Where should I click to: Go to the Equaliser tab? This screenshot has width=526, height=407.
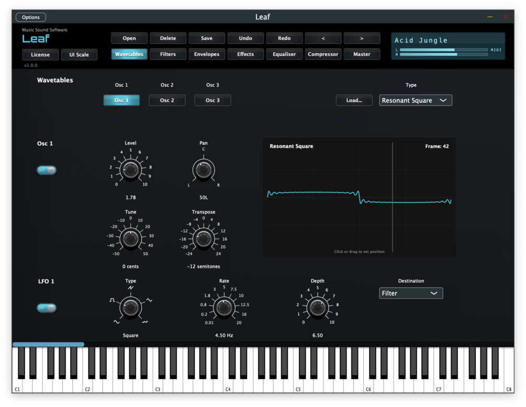pyautogui.click(x=284, y=54)
